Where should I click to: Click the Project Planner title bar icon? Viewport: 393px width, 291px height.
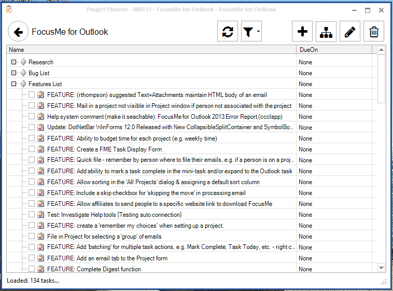9,9
